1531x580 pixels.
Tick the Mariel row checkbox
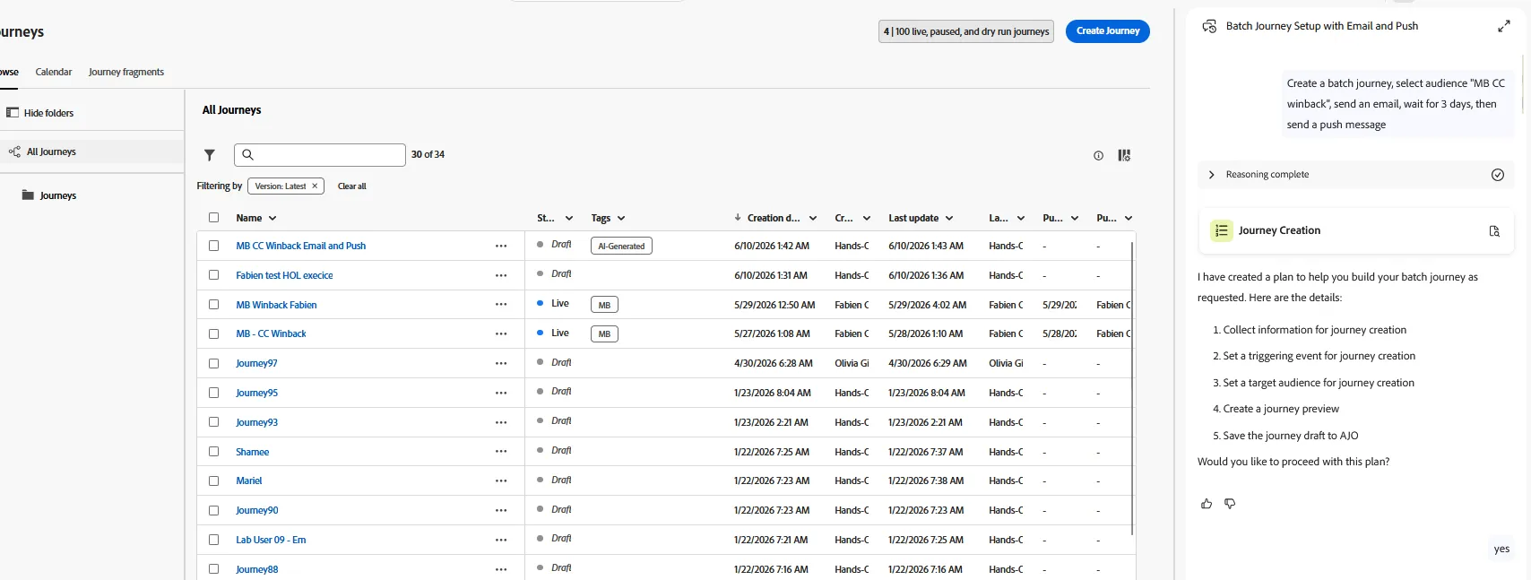(x=213, y=480)
